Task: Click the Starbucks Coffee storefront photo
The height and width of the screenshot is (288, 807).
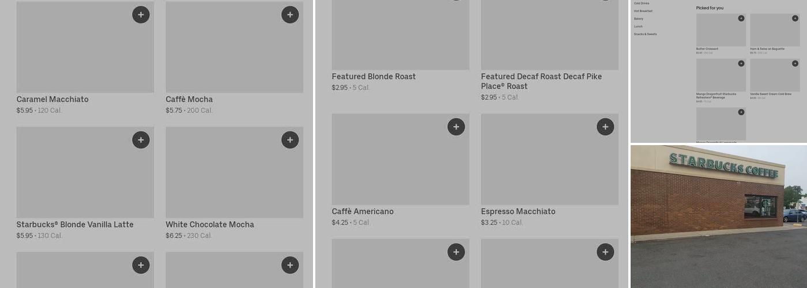Action: (x=718, y=217)
